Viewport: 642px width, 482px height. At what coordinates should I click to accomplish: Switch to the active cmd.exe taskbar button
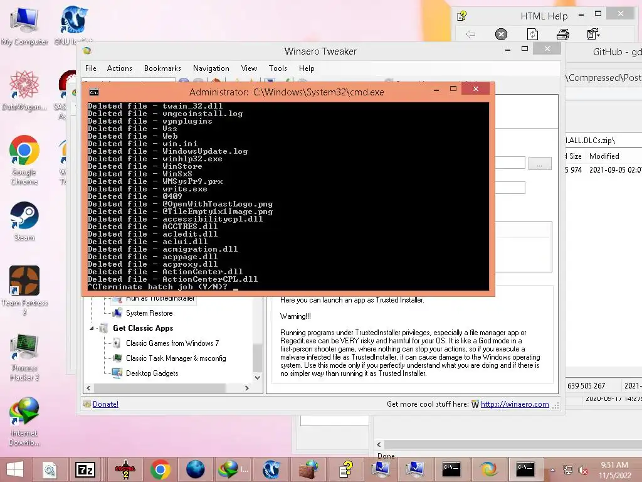tap(525, 469)
